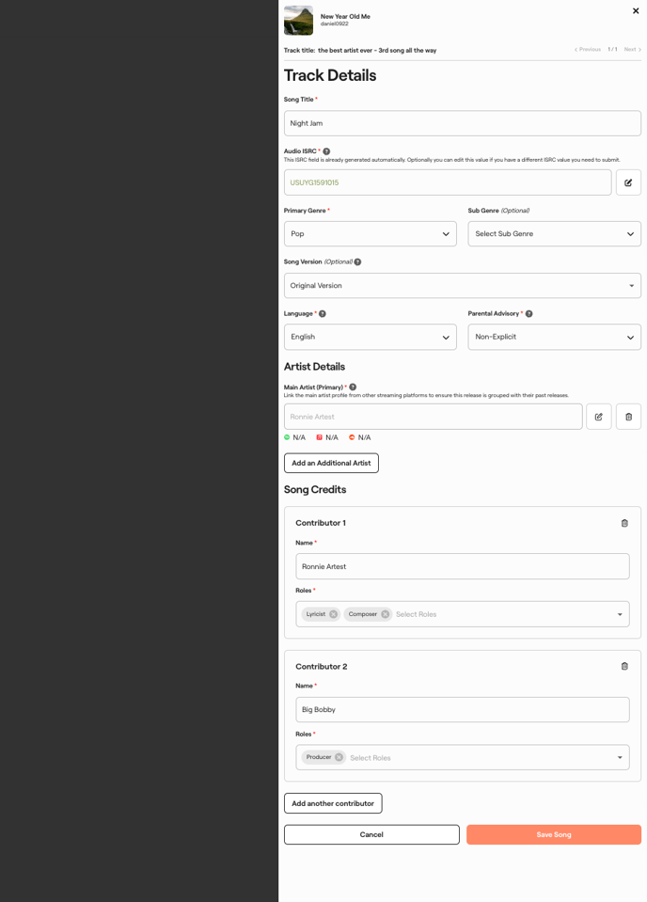Image resolution: width=647 pixels, height=902 pixels.
Task: Open the Language dropdown showing English
Action: pyautogui.click(x=370, y=337)
